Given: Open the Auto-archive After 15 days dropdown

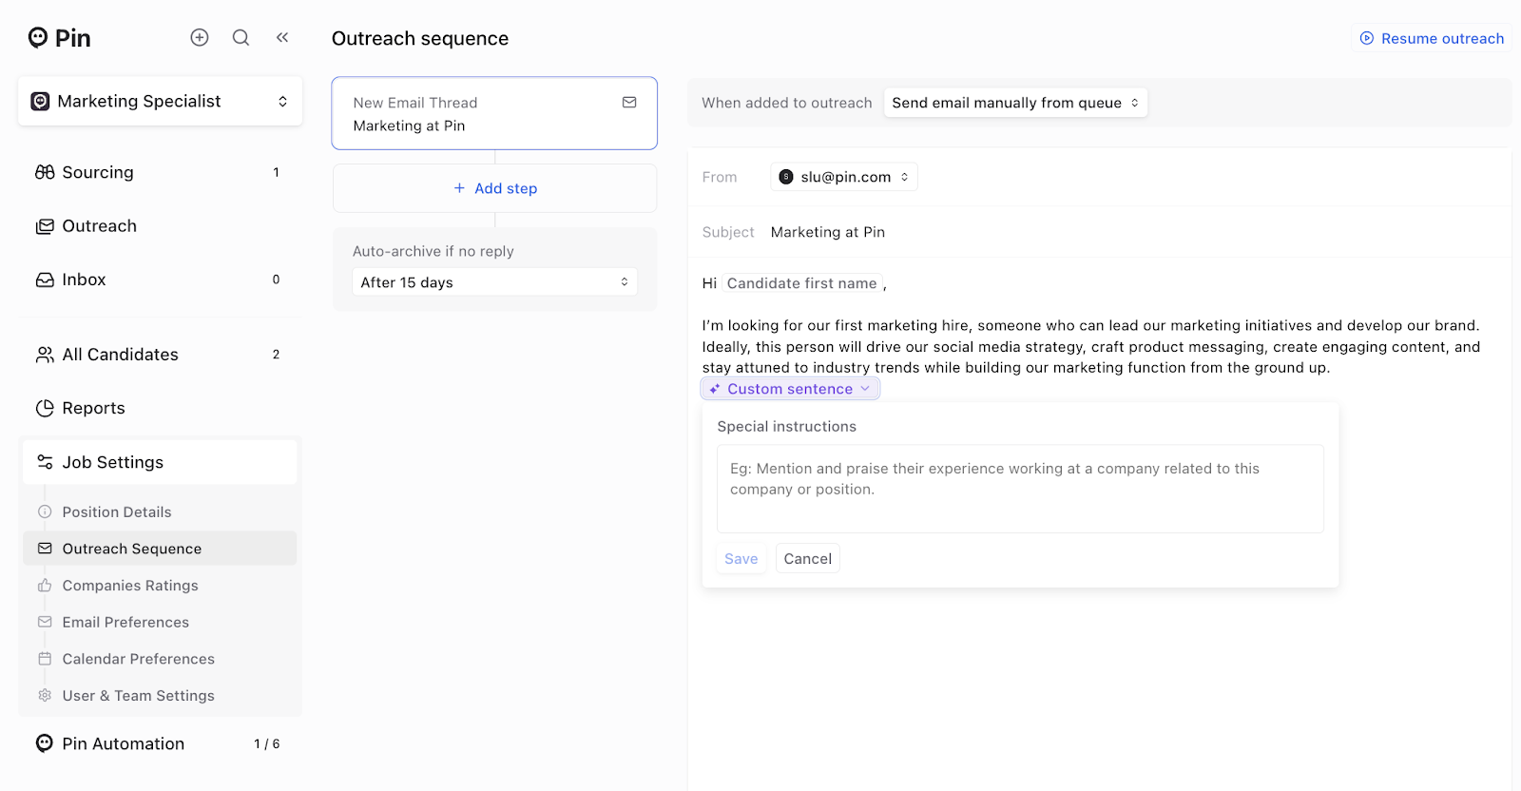Looking at the screenshot, I should 494,282.
